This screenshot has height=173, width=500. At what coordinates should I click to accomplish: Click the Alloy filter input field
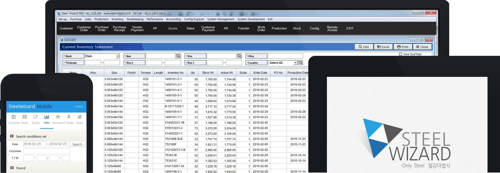(x=285, y=56)
